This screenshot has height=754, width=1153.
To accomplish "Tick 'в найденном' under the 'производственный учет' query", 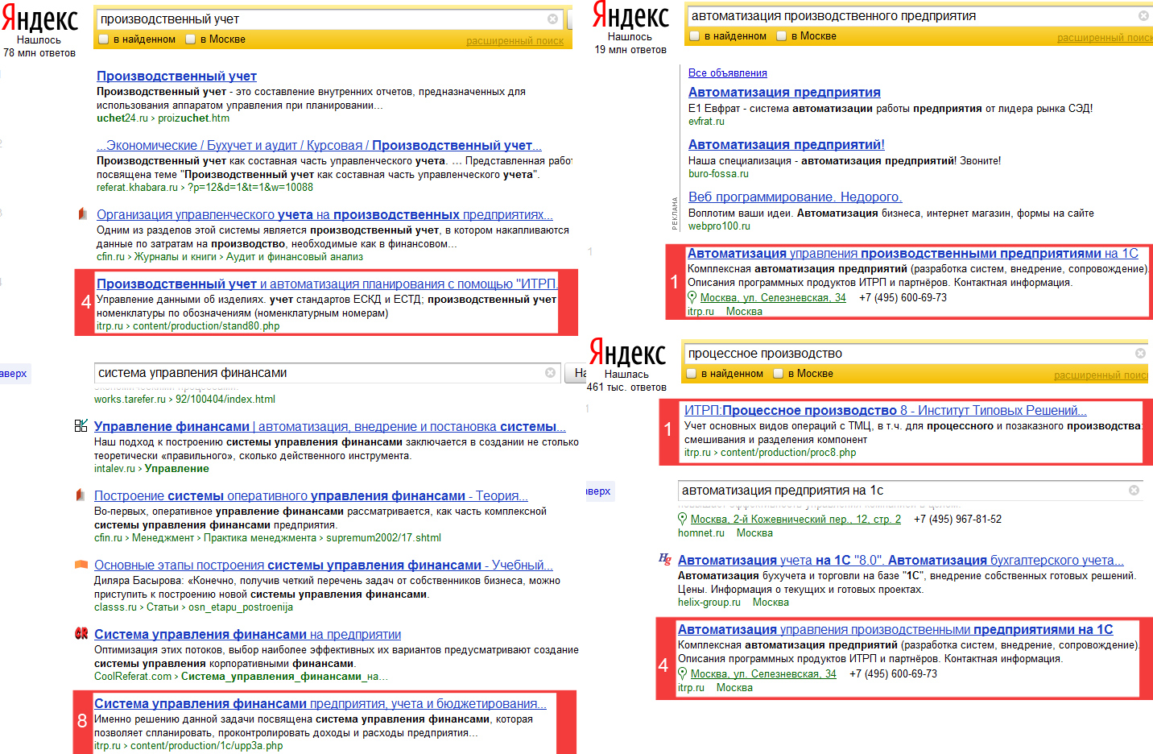I will (103, 39).
